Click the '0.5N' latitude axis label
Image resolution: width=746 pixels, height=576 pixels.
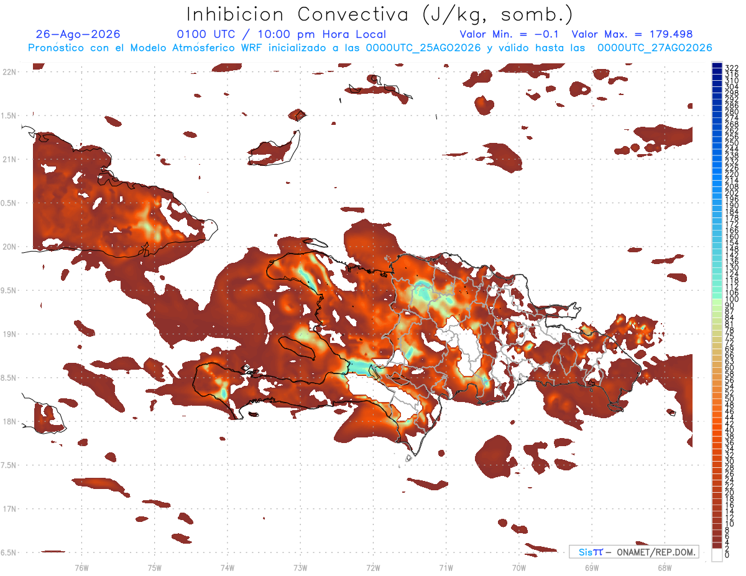(x=9, y=203)
